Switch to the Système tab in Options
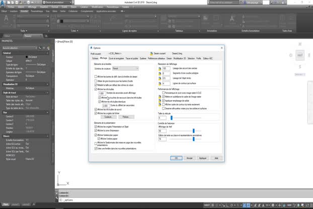This screenshot has width=313, height=209. [x=143, y=58]
